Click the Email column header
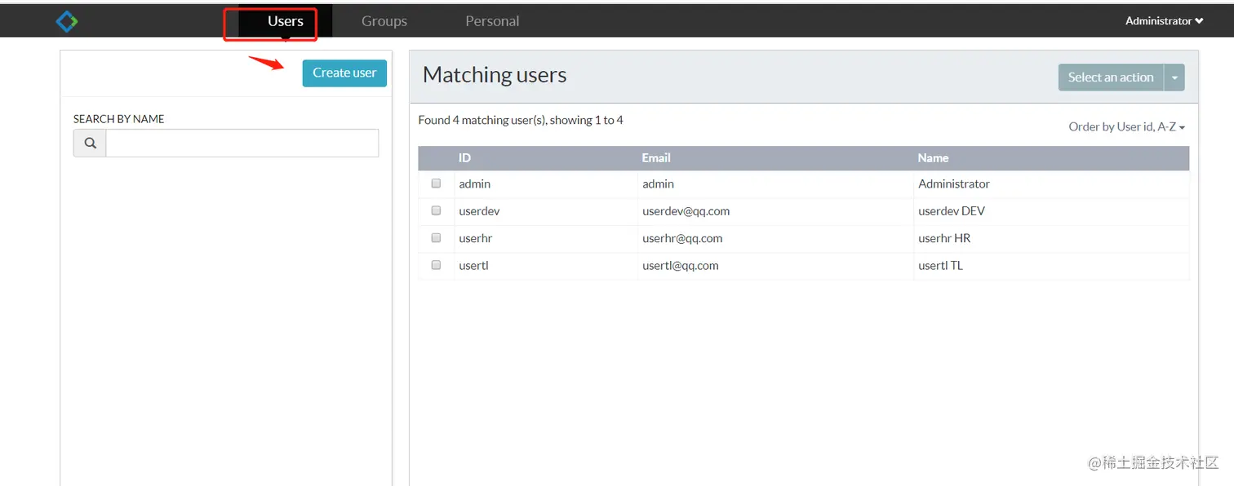This screenshot has width=1234, height=486. 656,158
